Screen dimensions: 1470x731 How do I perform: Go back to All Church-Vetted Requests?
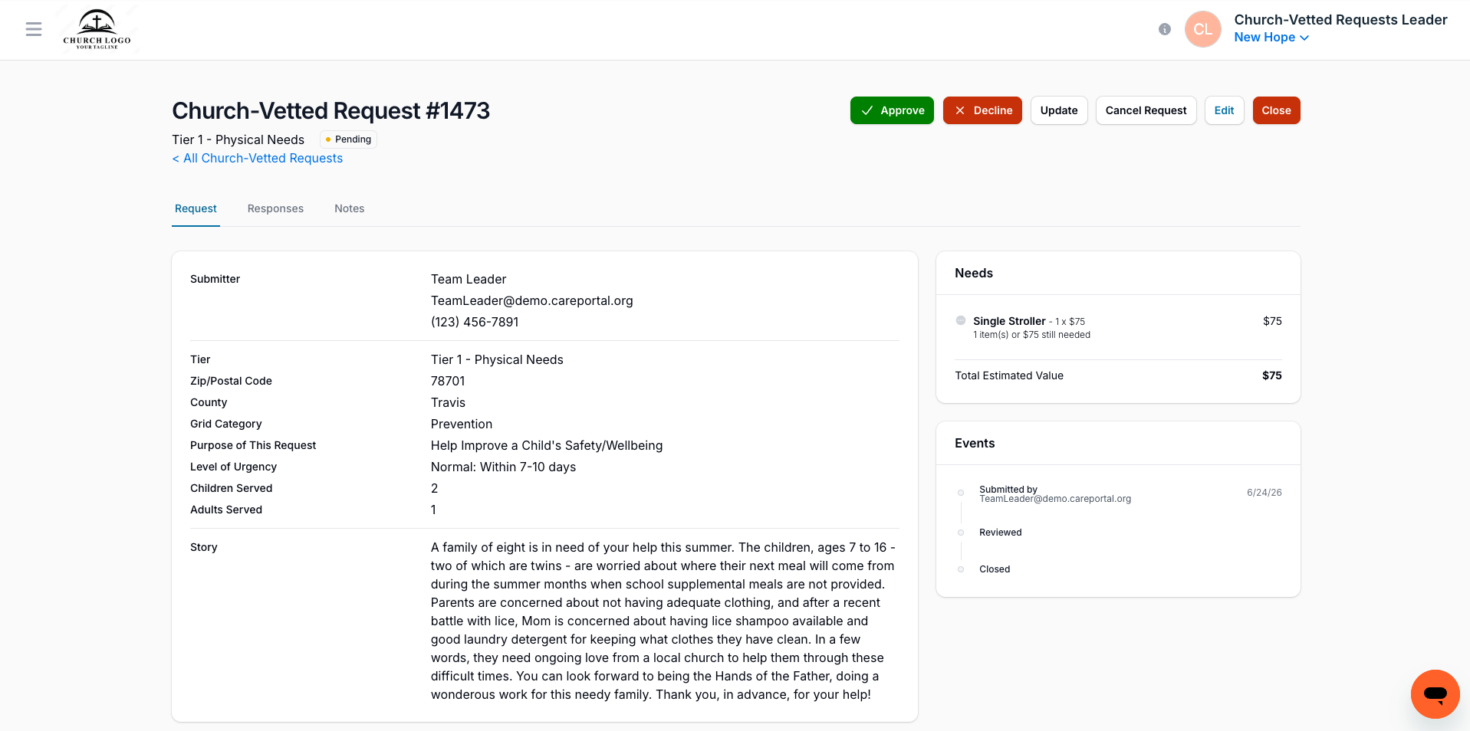tap(258, 158)
